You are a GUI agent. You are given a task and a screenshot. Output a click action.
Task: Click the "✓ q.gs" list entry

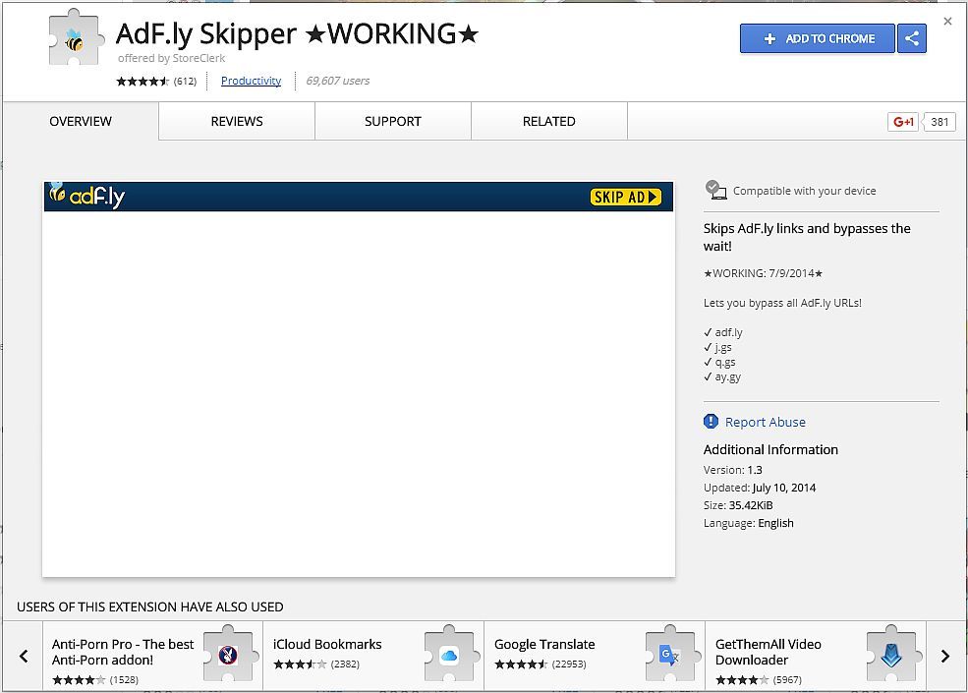(719, 362)
